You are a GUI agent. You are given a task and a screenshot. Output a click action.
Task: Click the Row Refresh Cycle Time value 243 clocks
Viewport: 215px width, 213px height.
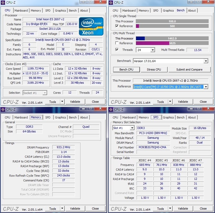[x=63, y=175]
